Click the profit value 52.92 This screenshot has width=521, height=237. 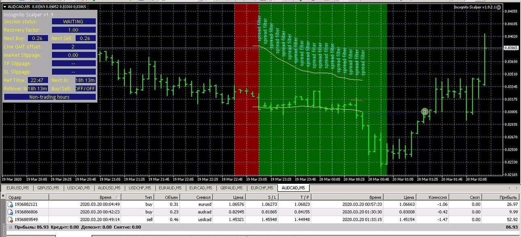click(512, 220)
